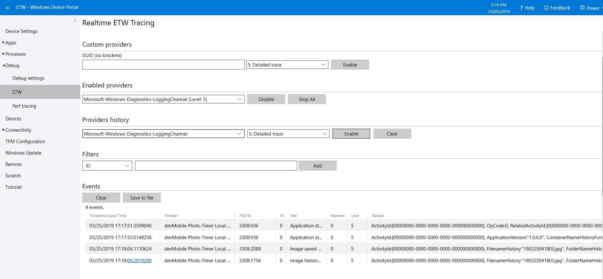The height and width of the screenshot is (279, 603).
Task: Open Help in the top bar
Action: pyautogui.click(x=527, y=8)
